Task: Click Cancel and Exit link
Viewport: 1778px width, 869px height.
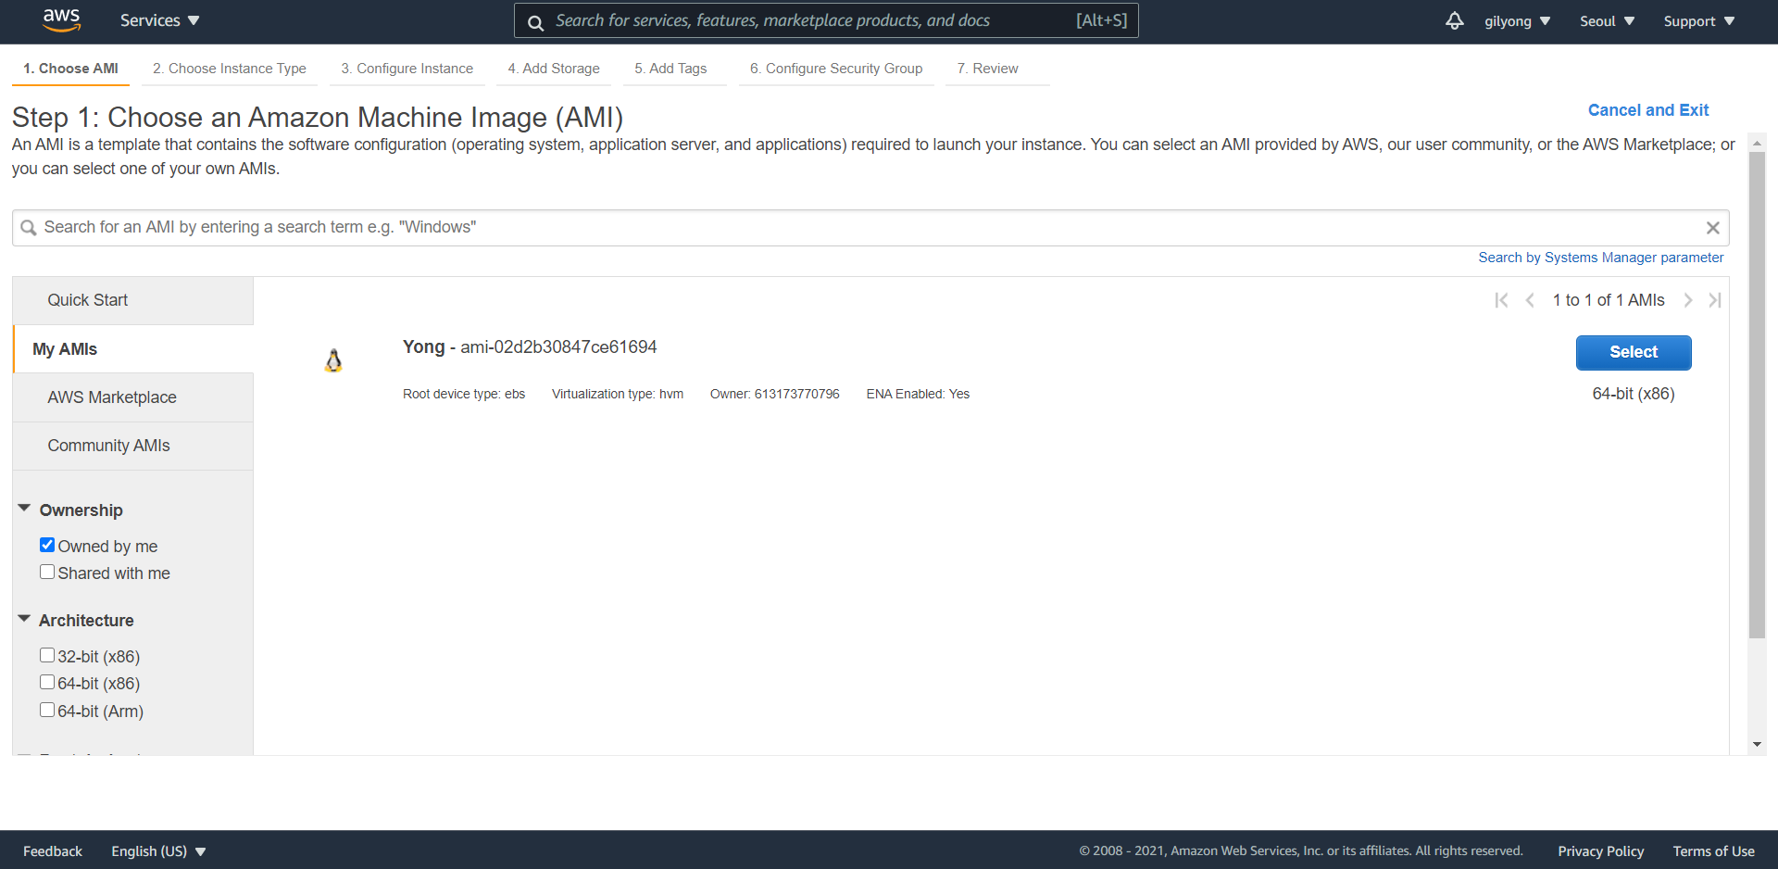Action: click(x=1648, y=110)
